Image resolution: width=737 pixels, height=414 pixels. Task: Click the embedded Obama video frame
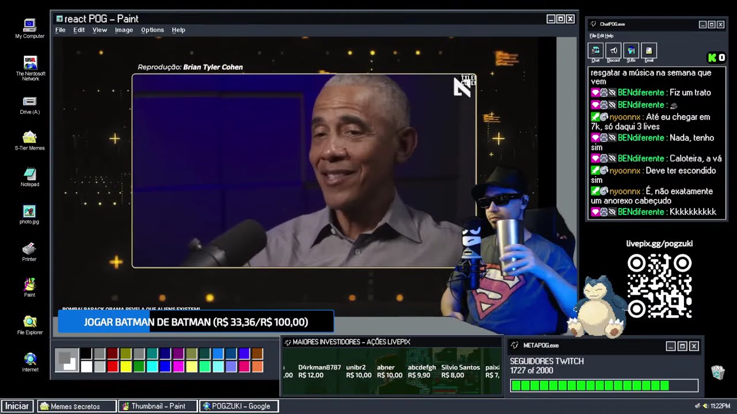(304, 171)
